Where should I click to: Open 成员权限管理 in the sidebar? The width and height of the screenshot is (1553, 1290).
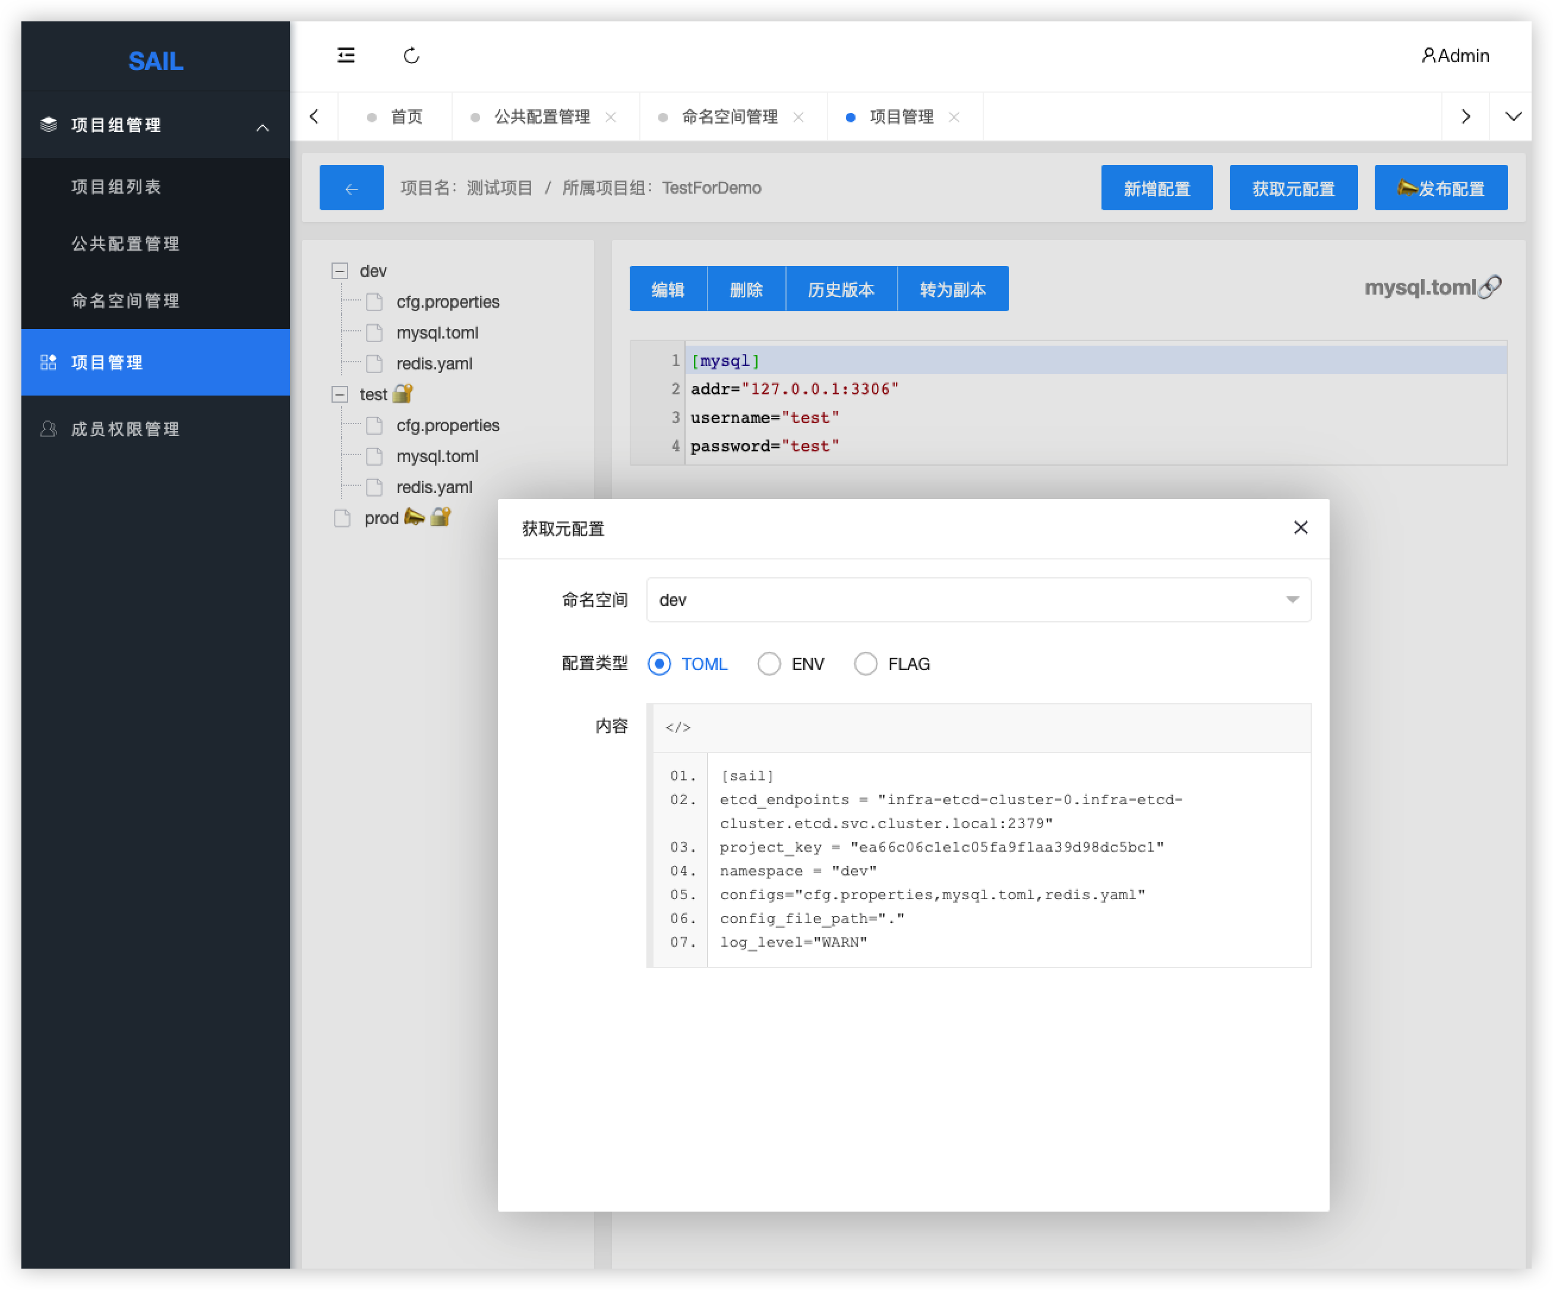point(126,429)
